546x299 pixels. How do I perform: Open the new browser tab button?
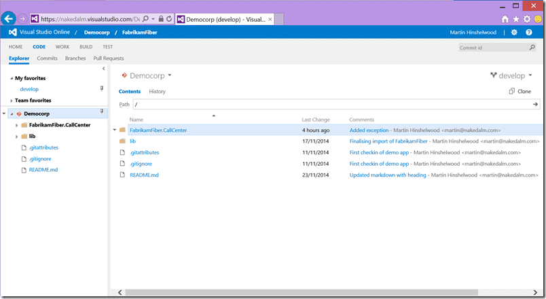tap(279, 19)
